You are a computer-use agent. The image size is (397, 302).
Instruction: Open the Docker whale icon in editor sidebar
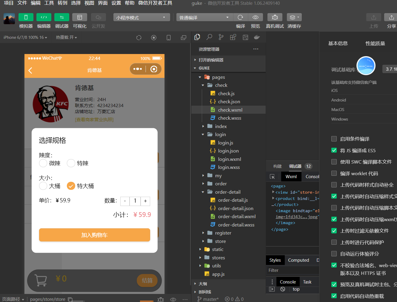pyautogui.click(x=257, y=37)
